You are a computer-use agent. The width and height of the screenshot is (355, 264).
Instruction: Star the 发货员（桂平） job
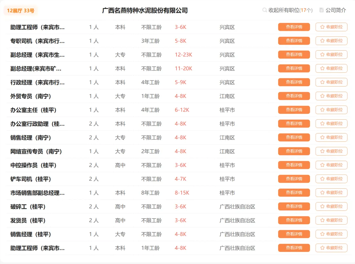click(331, 220)
